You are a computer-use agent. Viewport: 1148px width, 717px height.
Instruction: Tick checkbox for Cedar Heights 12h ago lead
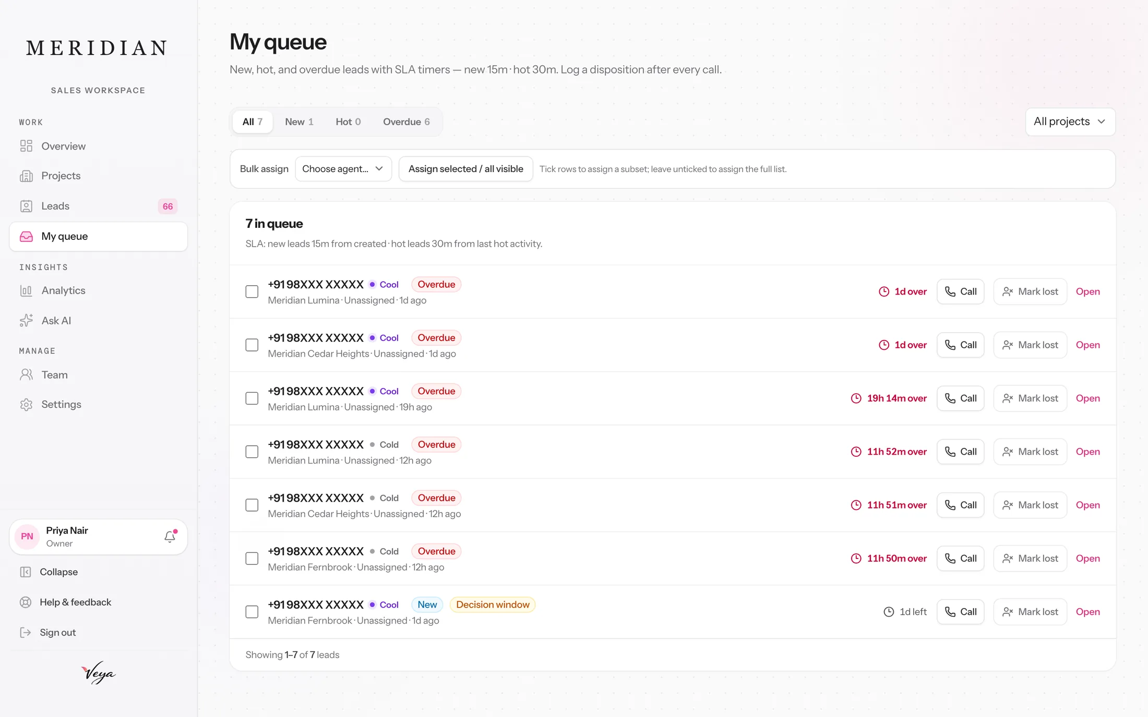coord(252,505)
